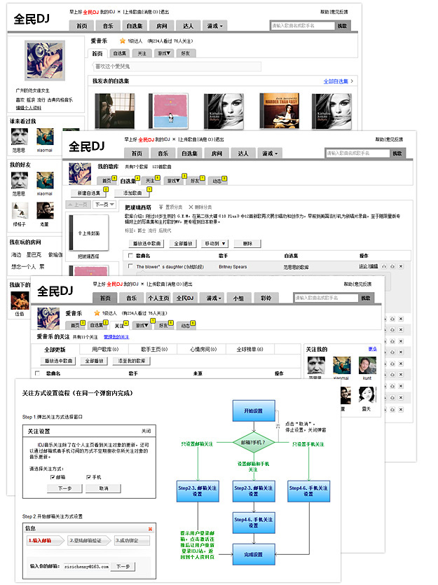
Task: Click the 下一页 pager dropdown arrow
Action: [113, 205]
